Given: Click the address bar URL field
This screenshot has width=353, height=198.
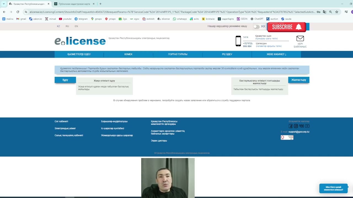Looking at the screenshot, I should point(172,12).
